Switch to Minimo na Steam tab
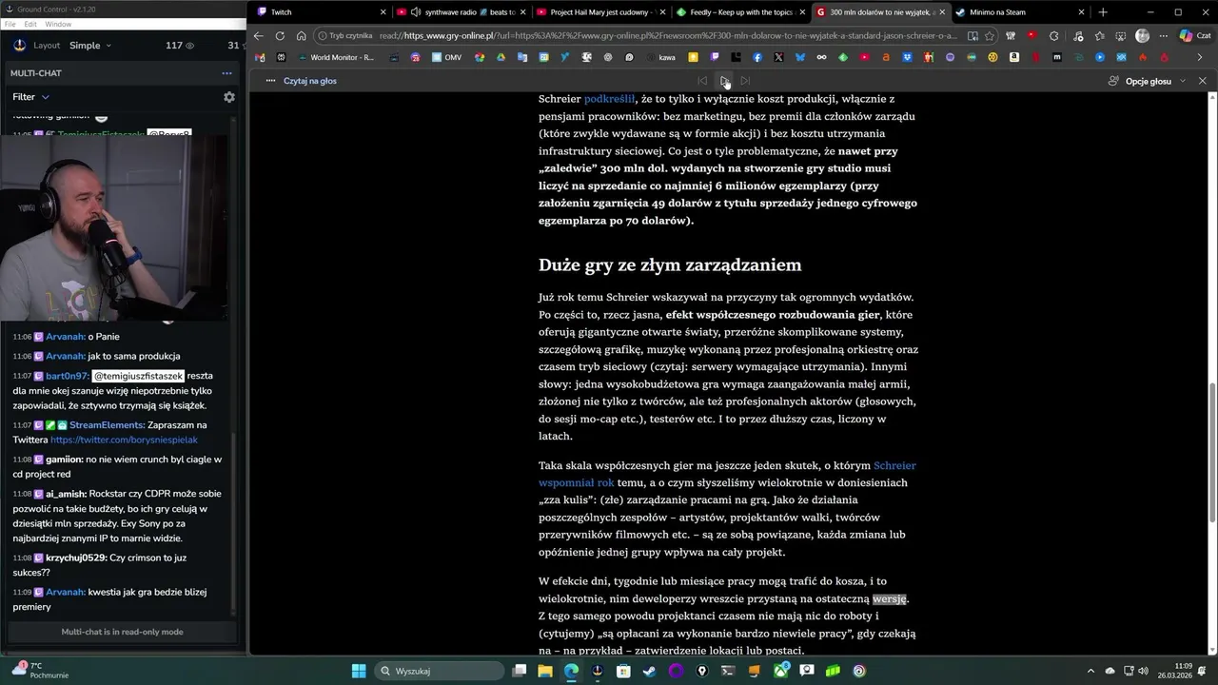Viewport: 1218px width, 685px height. pyautogui.click(x=1020, y=12)
